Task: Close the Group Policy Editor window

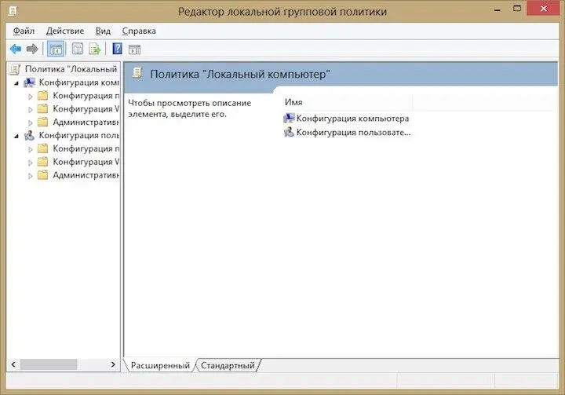Action: coord(543,9)
